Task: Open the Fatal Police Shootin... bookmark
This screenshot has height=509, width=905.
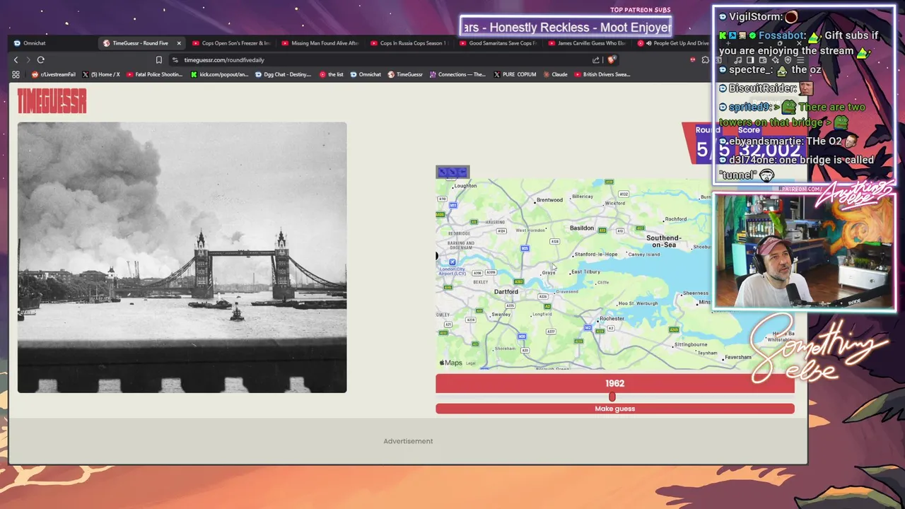Action: [x=154, y=74]
